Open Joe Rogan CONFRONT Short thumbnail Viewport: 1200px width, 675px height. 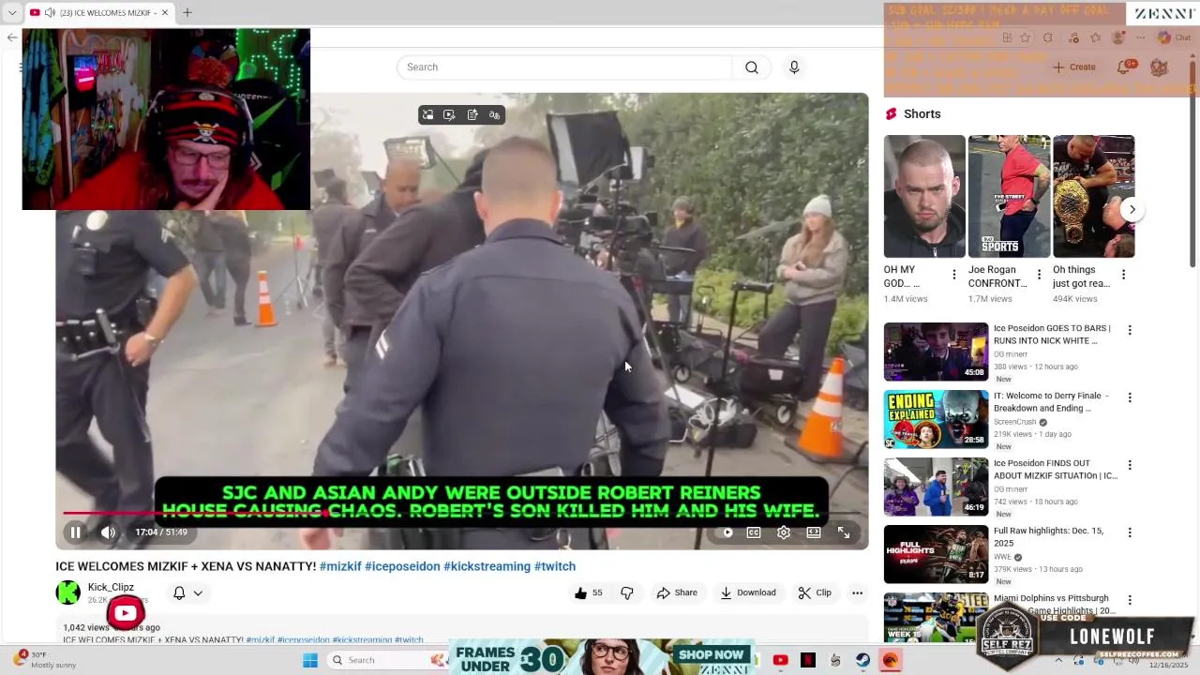tap(1009, 196)
